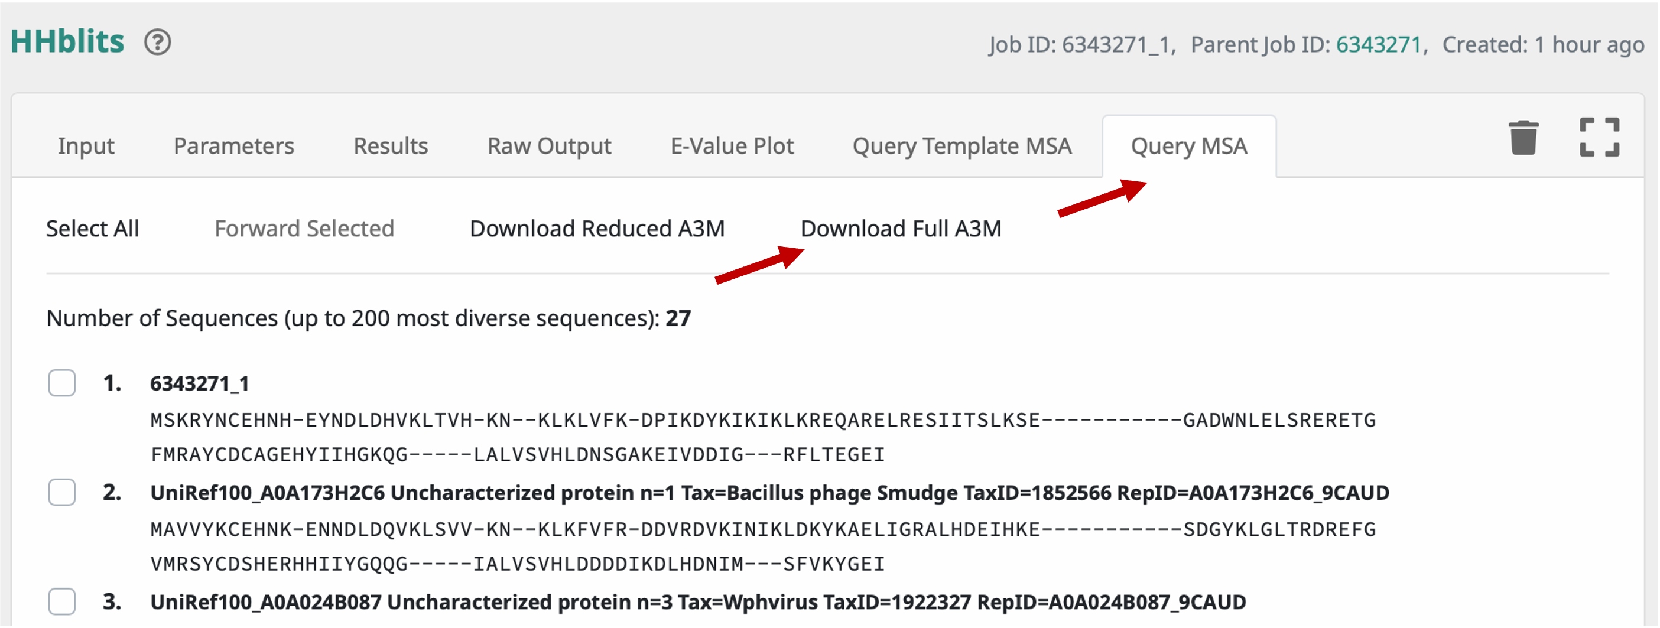Download the Reduced A3M file
This screenshot has height=628, width=1660.
[597, 229]
